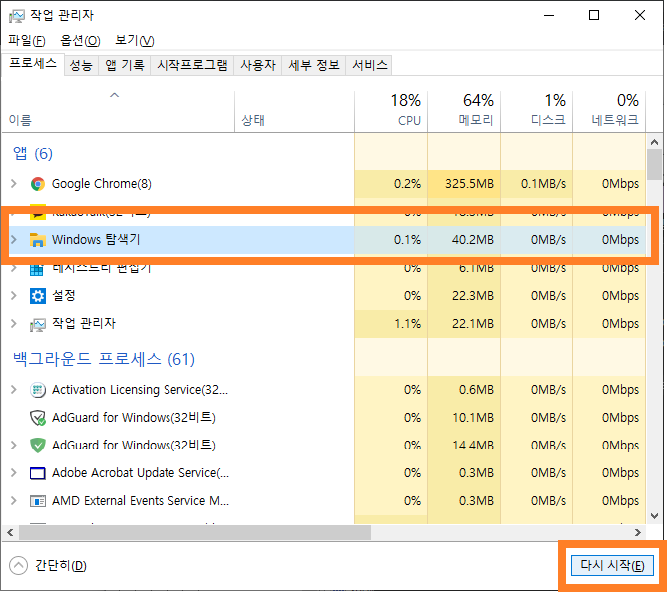670x598 pixels.
Task: Click the 40.2MB memory cell for Windows 탐색기
Action: click(464, 239)
